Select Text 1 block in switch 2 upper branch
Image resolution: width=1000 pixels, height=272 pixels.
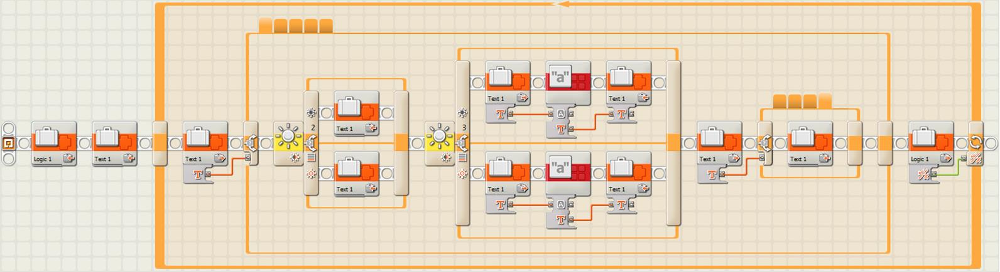(357, 112)
